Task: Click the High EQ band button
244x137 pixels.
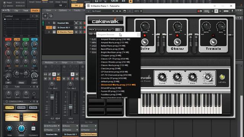Action: point(34,40)
